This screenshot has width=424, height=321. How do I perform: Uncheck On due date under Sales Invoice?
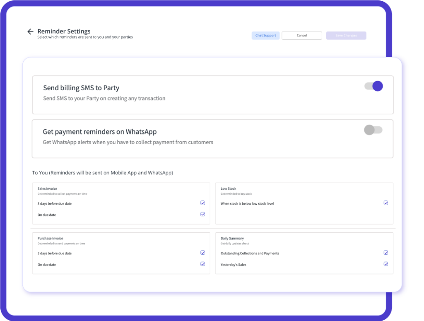[x=202, y=214]
